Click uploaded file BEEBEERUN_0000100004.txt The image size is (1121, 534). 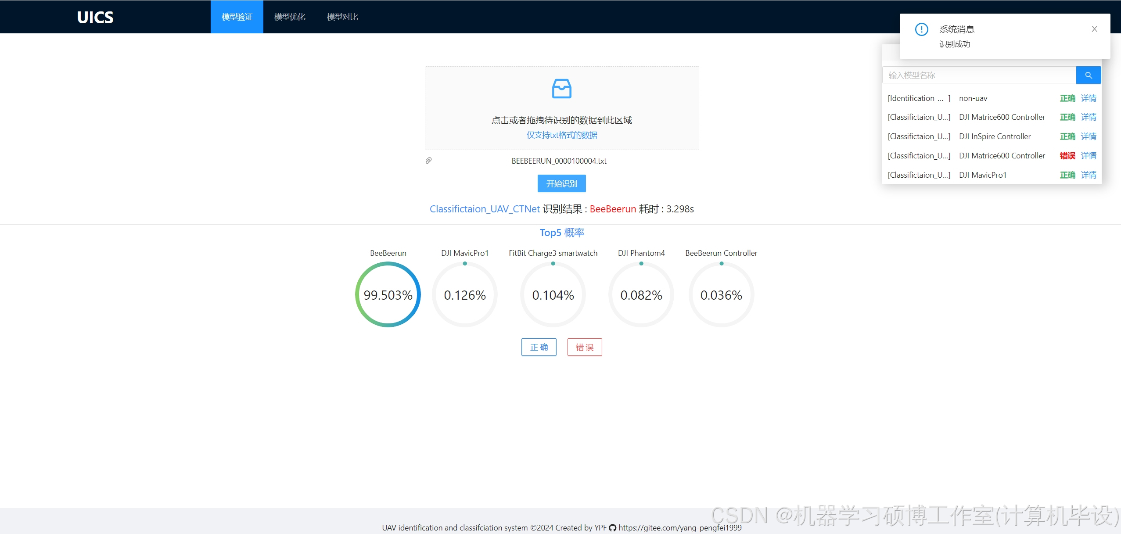tap(559, 161)
